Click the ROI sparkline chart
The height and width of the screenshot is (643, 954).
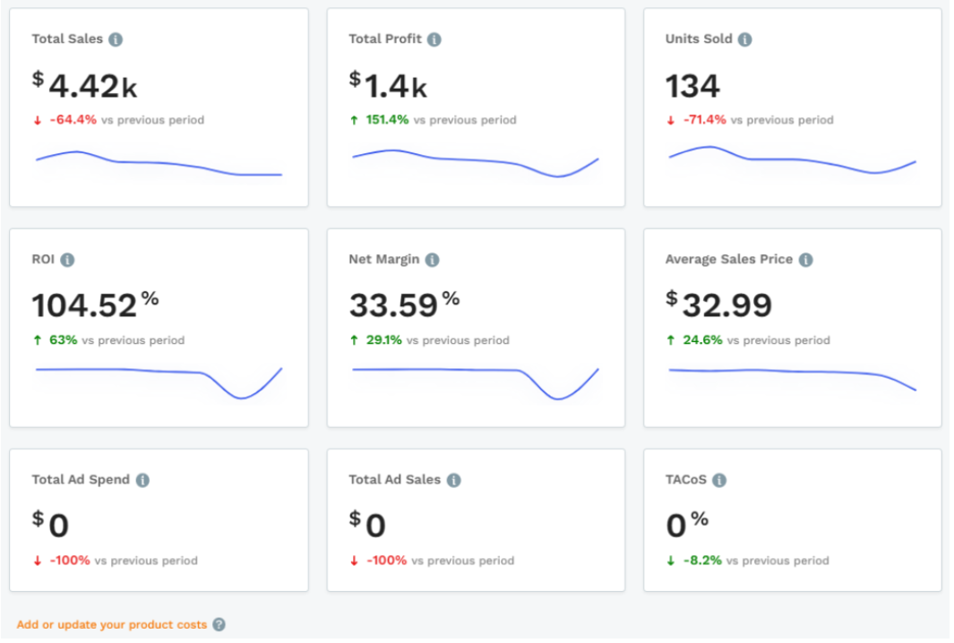click(159, 382)
